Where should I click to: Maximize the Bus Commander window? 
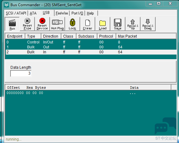click(x=159, y=3)
